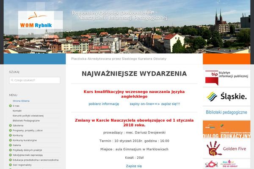
Task: Open the Konkursy menu item
Action: click(18, 135)
